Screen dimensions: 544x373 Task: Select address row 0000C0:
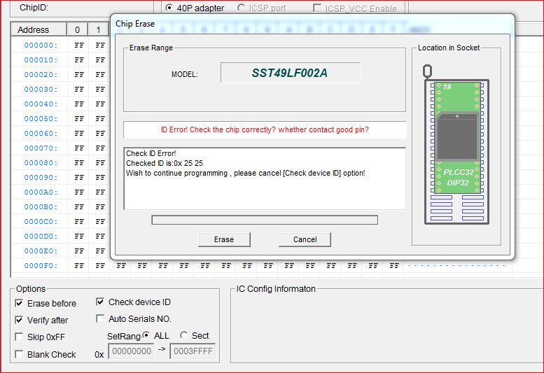coord(41,222)
